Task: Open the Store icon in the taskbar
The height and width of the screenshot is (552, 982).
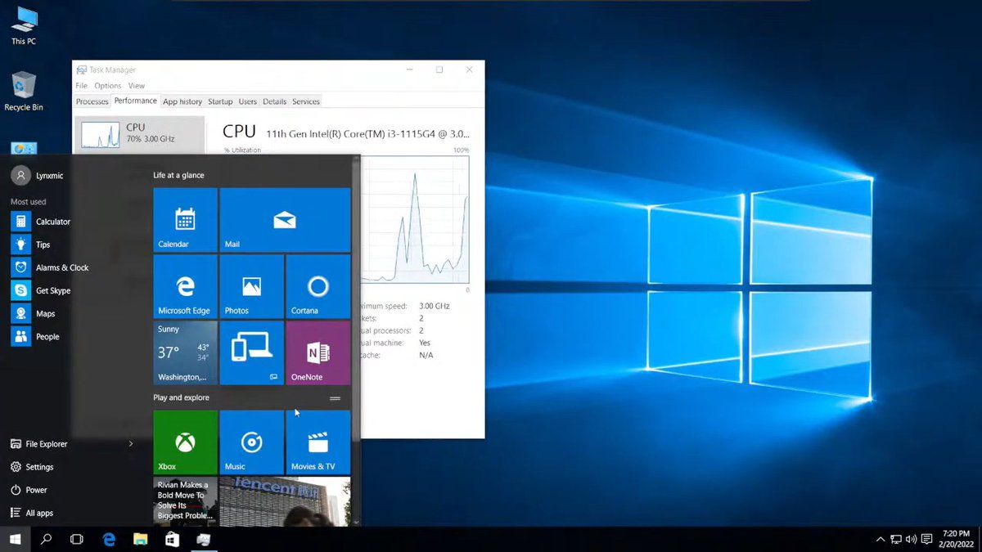Action: point(172,540)
